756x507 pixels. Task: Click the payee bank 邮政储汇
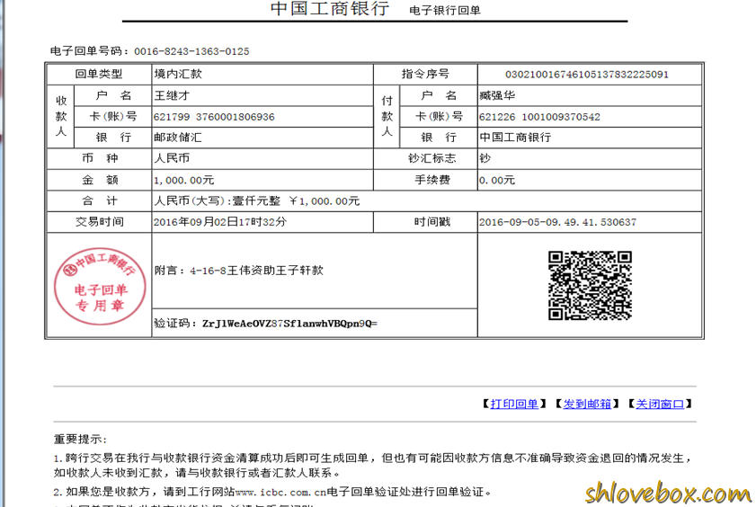178,138
